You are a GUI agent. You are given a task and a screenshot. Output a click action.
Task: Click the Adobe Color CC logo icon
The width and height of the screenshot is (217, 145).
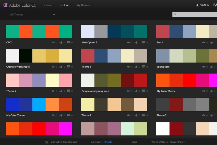5,5
